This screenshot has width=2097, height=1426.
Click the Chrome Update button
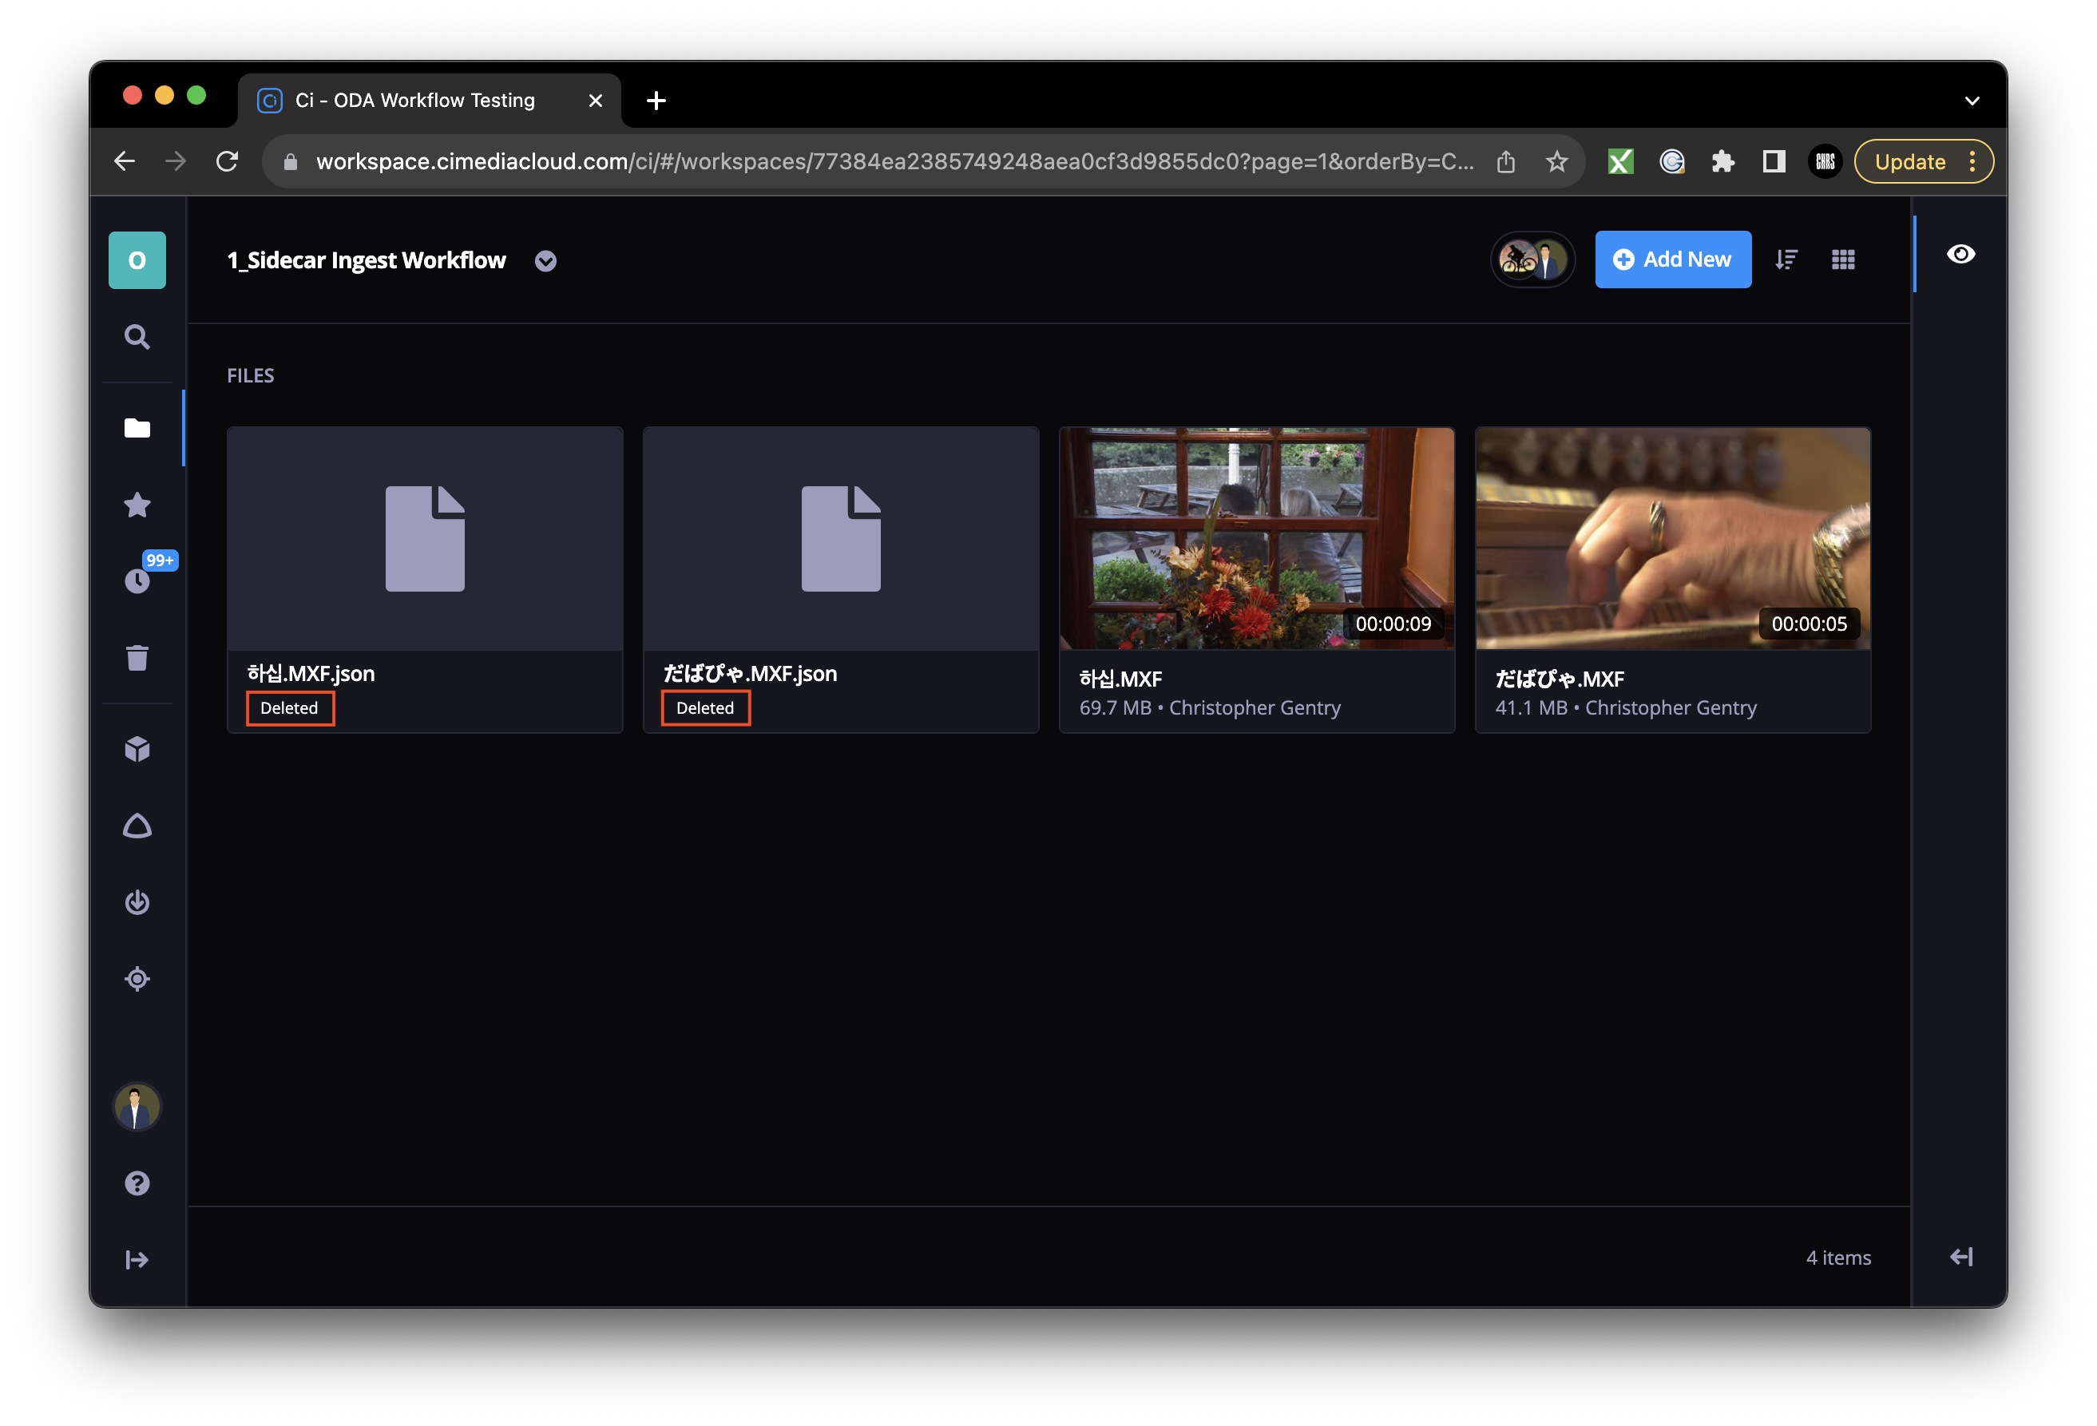point(1922,162)
